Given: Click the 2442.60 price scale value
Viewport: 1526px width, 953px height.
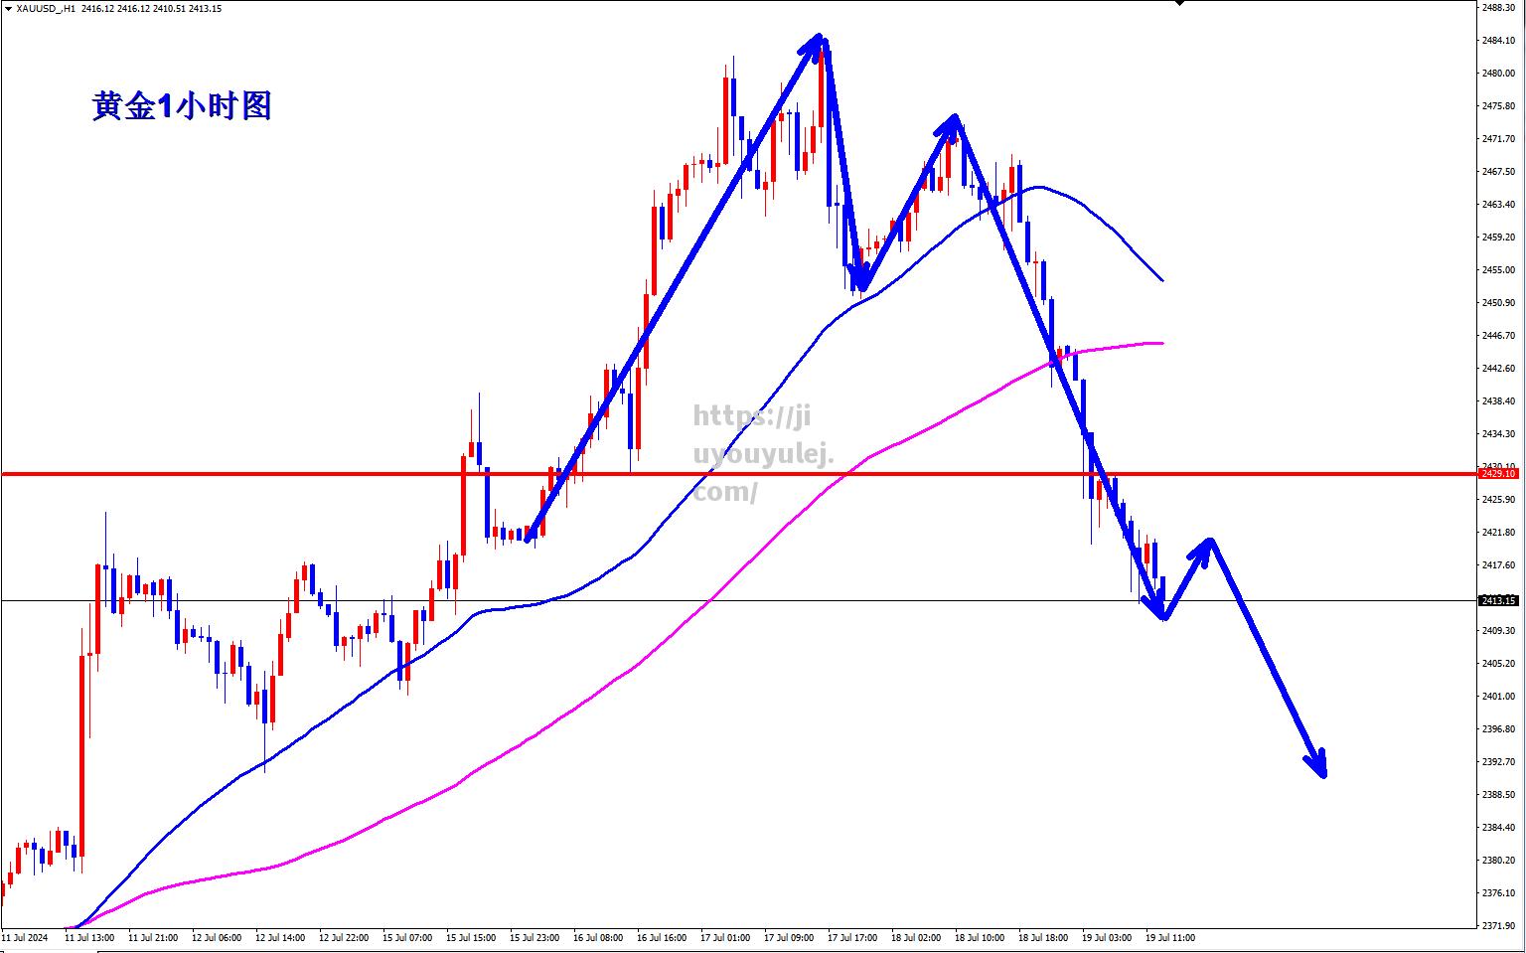Looking at the screenshot, I should coord(1498,369).
